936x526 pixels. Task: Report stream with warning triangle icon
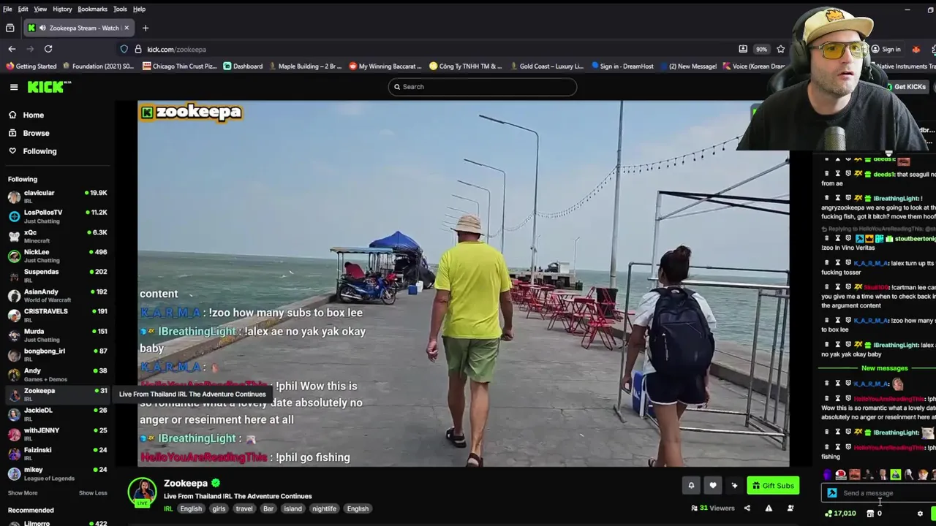coord(769,508)
